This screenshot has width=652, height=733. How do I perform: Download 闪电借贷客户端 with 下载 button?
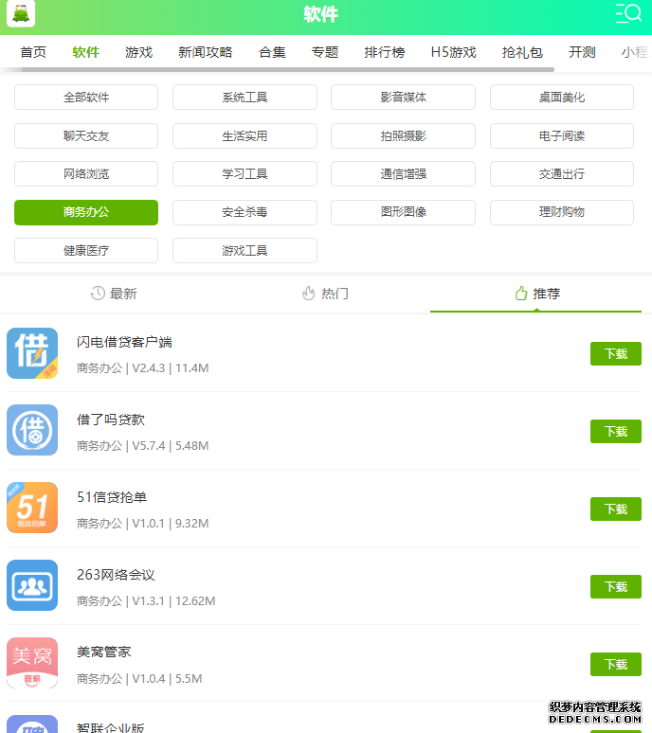[x=616, y=354]
